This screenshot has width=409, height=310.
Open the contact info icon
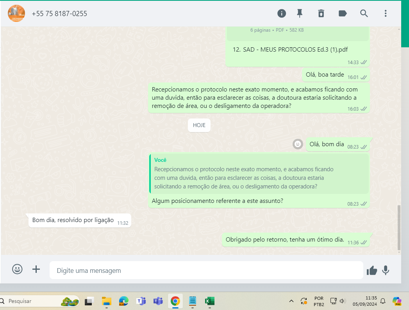(x=281, y=13)
